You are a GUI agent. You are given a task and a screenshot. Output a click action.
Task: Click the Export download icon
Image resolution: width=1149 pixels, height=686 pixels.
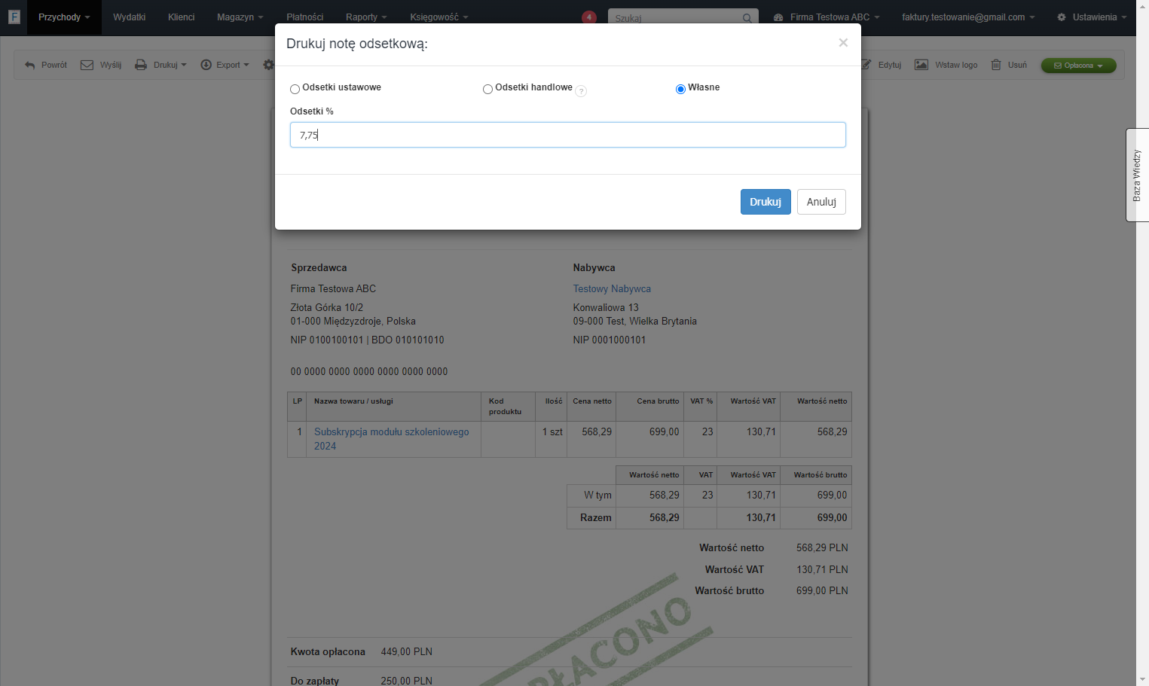point(206,66)
